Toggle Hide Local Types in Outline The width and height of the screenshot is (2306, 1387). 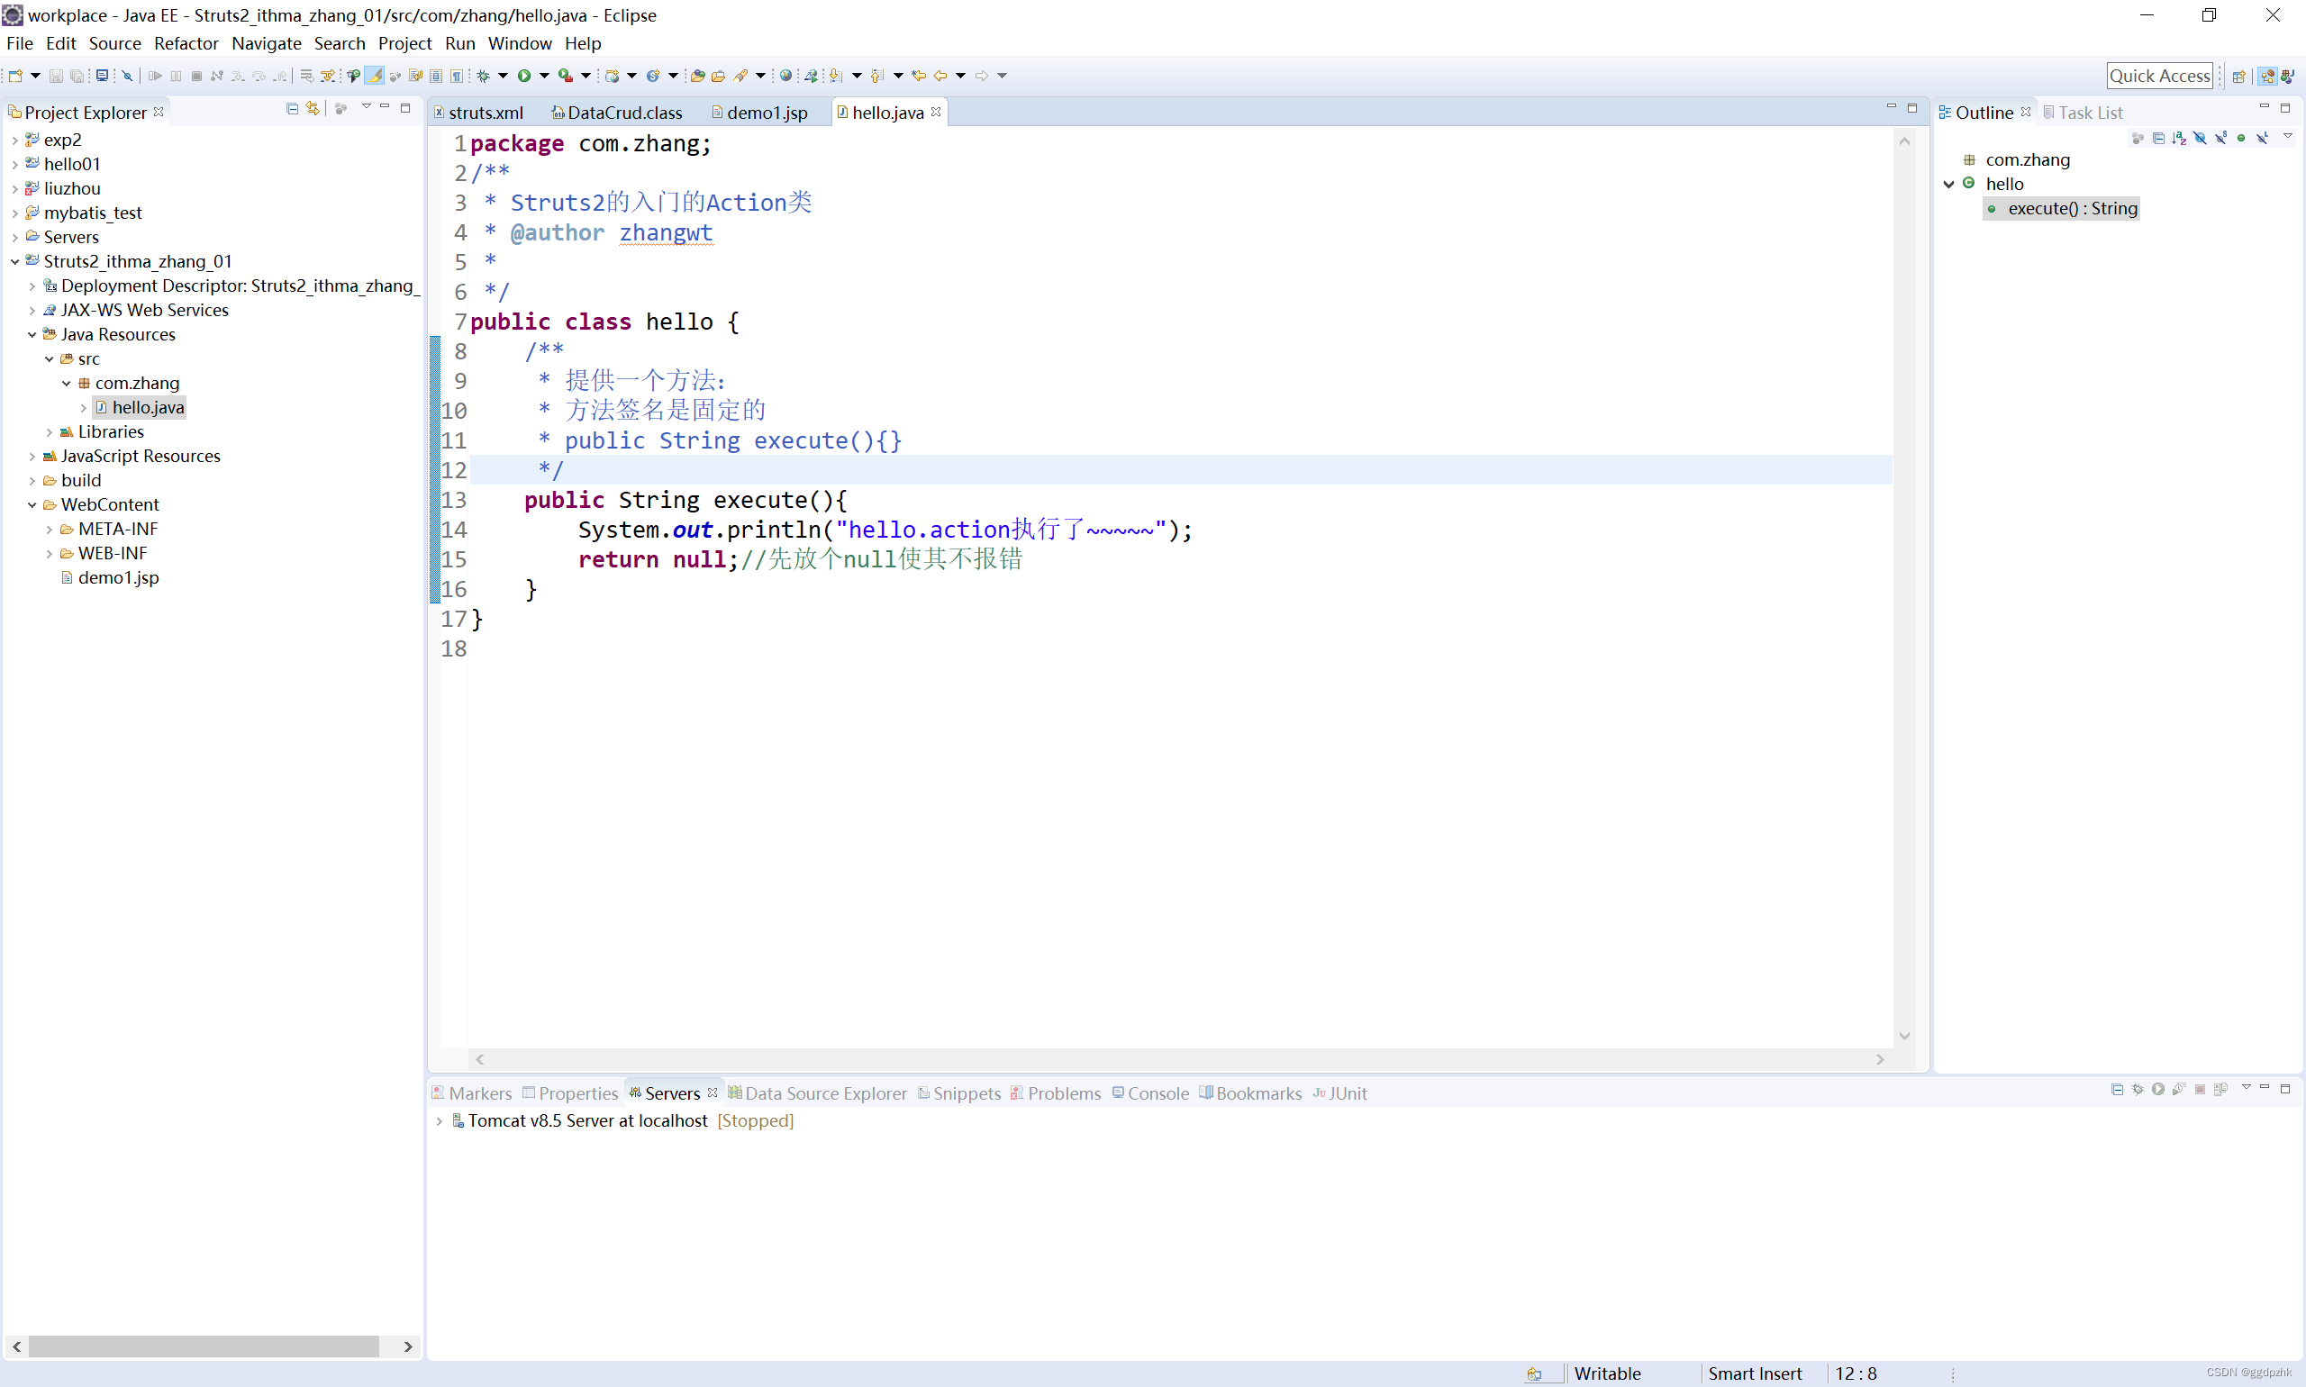click(2262, 139)
